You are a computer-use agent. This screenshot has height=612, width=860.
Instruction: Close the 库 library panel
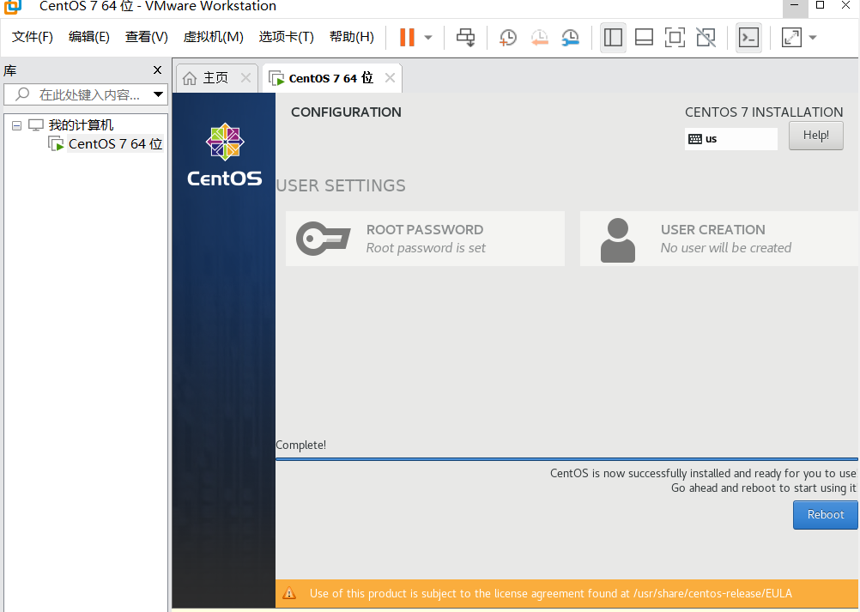[x=157, y=70]
